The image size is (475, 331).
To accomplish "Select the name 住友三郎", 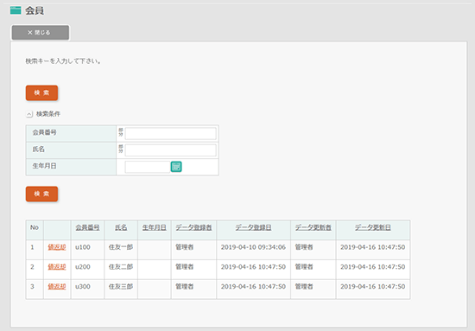I will pyautogui.click(x=121, y=286).
